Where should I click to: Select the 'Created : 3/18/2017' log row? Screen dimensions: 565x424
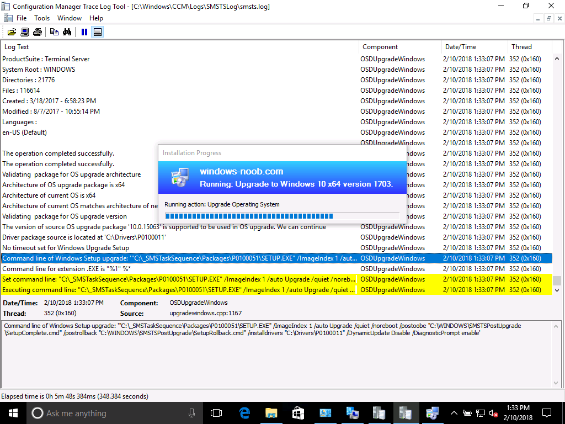pyautogui.click(x=276, y=100)
